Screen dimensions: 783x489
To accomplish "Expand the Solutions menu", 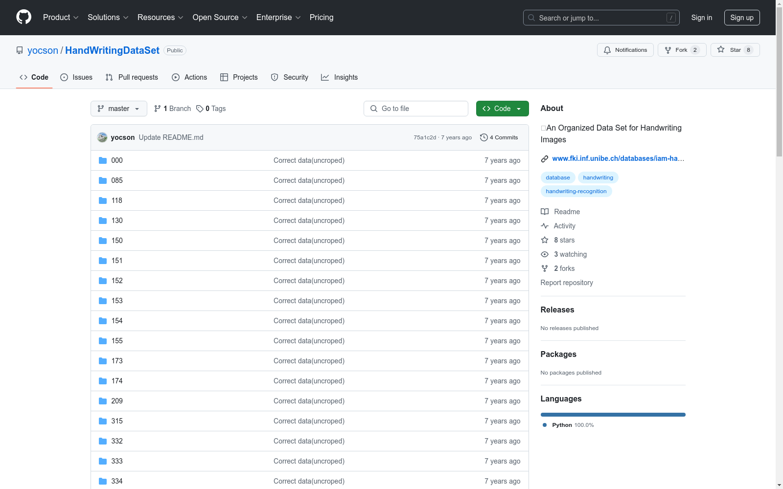I will (x=108, y=17).
